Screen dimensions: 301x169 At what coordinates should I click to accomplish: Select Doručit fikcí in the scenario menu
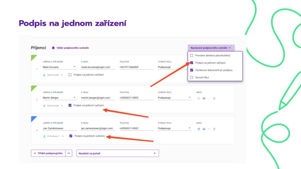coord(192,77)
